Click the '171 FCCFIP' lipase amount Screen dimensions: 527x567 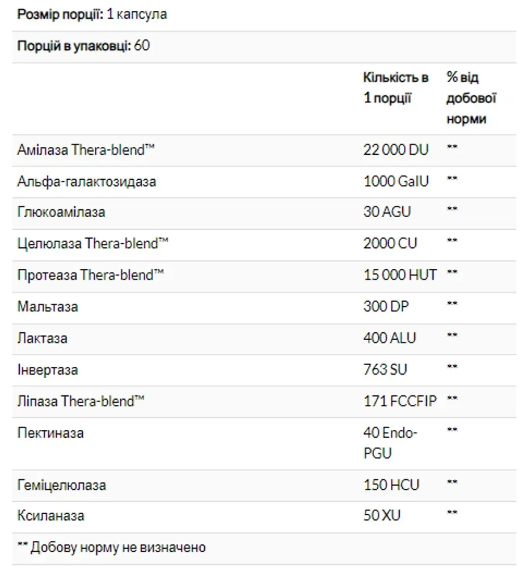400,401
